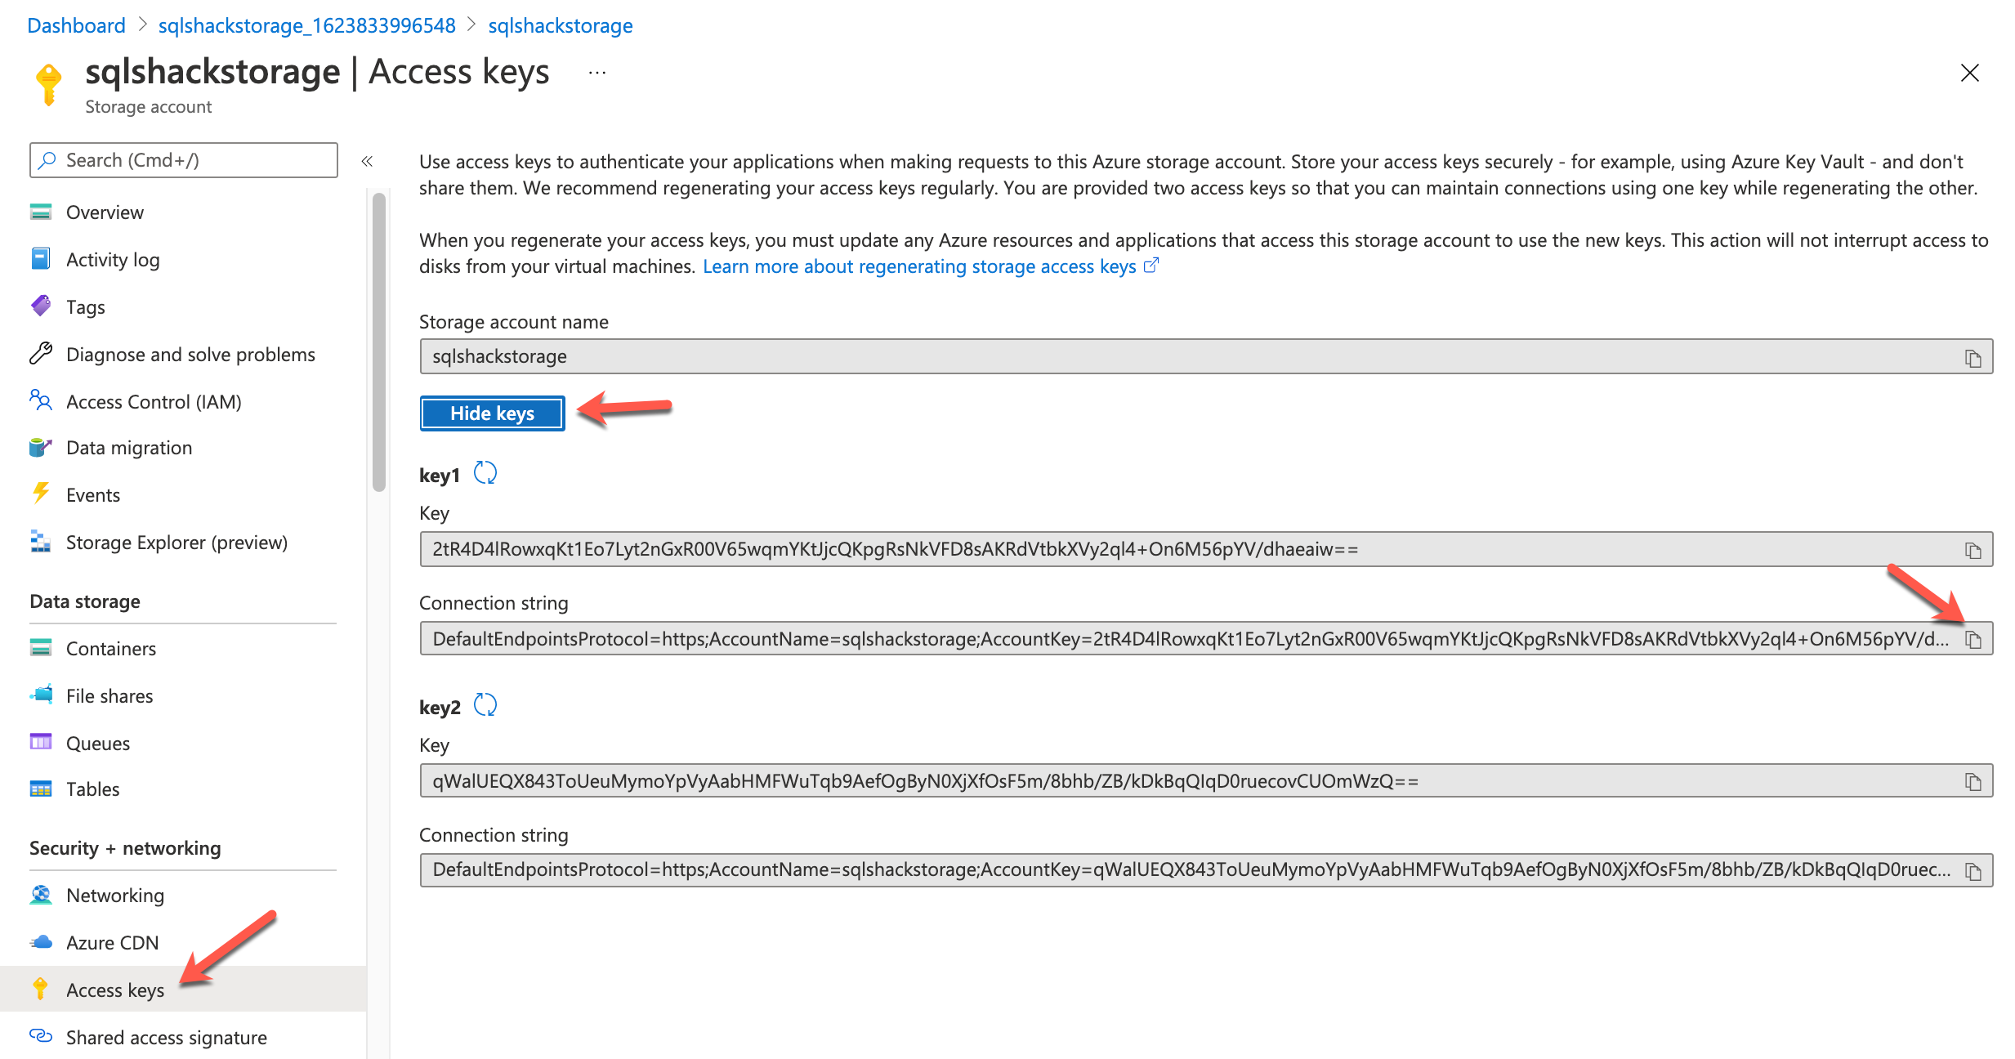Open Storage Explorer (preview) in sidebar

[x=176, y=543]
